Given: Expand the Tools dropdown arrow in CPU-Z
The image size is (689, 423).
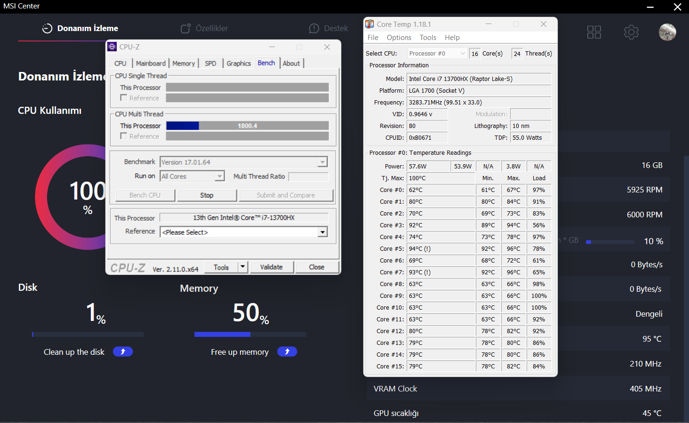Looking at the screenshot, I should point(243,267).
